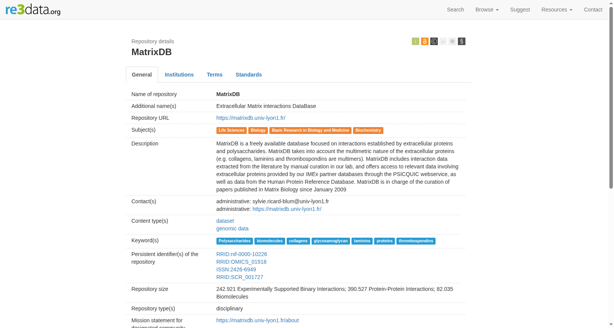The image size is (614, 328).
Task: Click the greyed-out 'pi' persistent identifier icon
Action: (443, 41)
